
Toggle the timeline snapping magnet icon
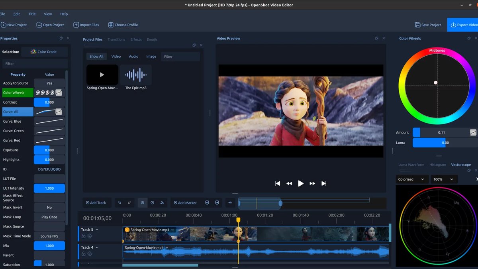(x=143, y=202)
